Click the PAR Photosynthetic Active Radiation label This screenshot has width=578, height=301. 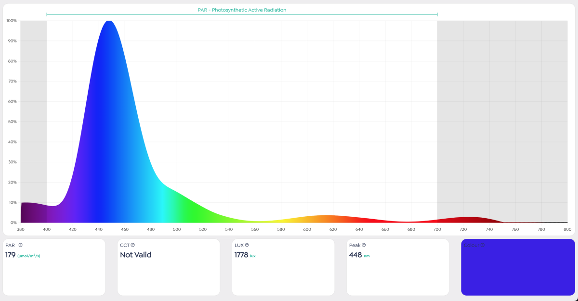pyautogui.click(x=242, y=10)
